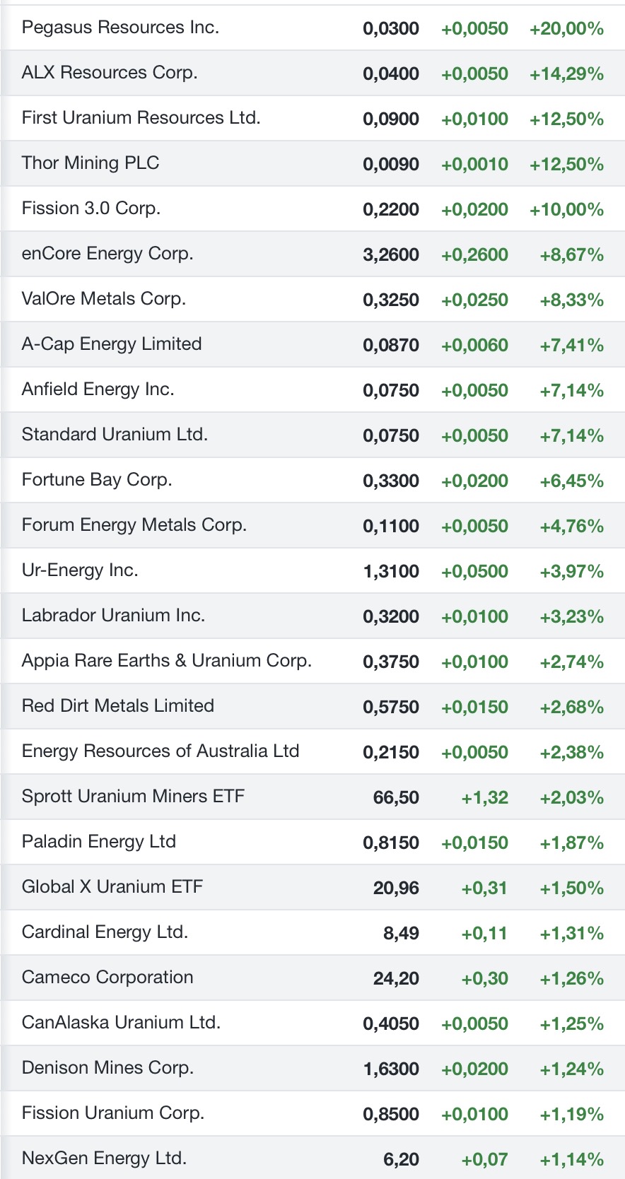Image resolution: width=625 pixels, height=1179 pixels.
Task: Click Ur-Energy Inc. price 1,3100
Action: (391, 571)
